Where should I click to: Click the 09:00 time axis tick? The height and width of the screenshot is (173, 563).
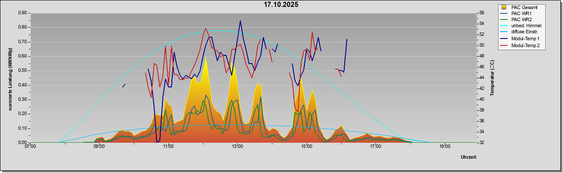[x=99, y=147]
